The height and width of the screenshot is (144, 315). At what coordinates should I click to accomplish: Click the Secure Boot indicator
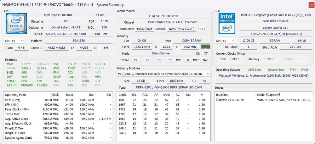tap(276, 70)
